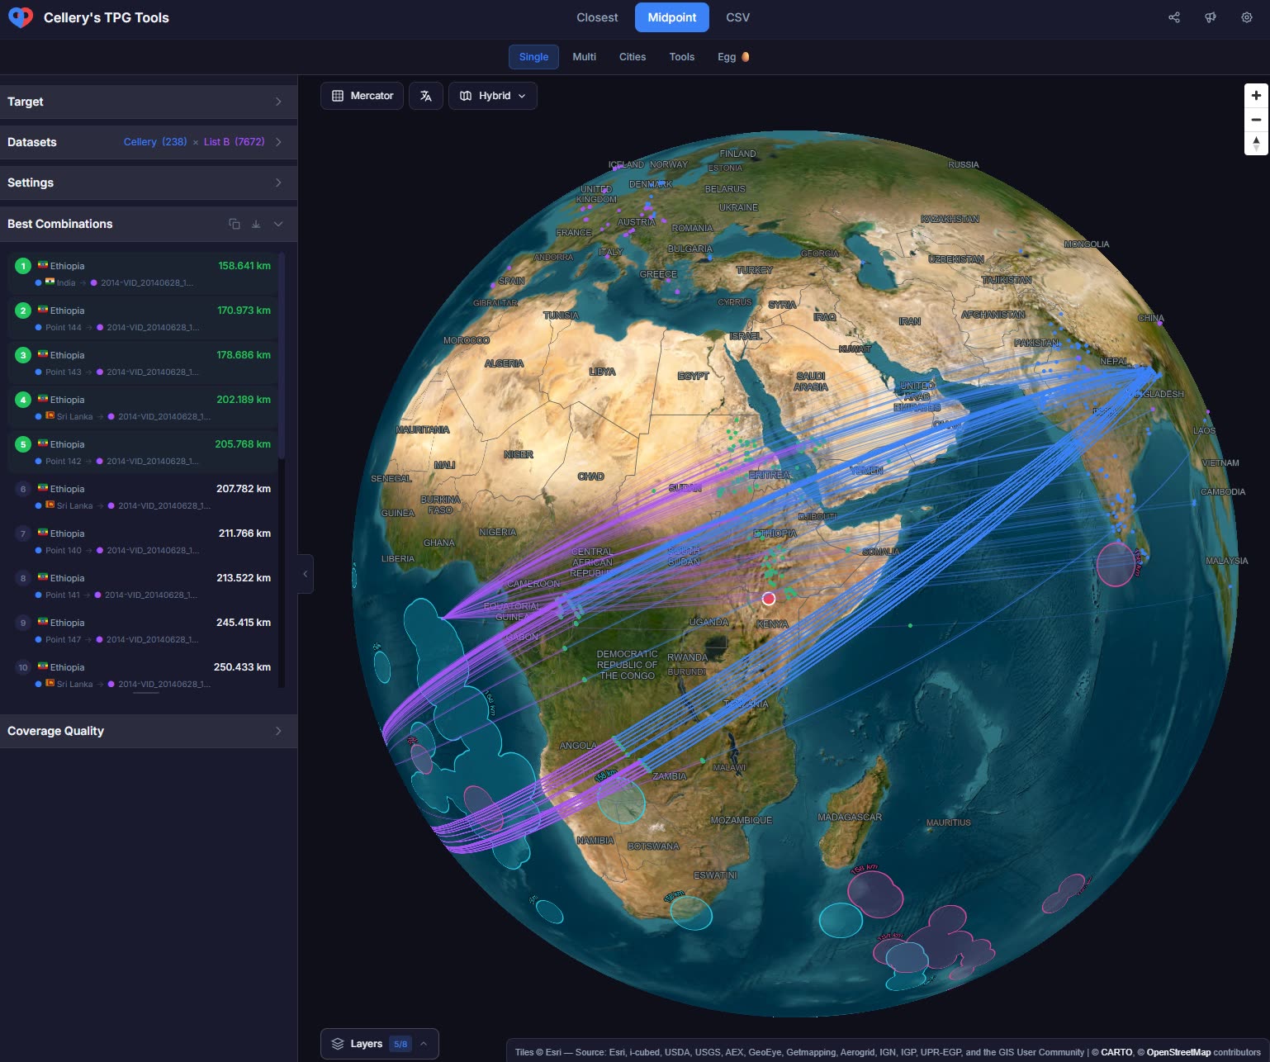The width and height of the screenshot is (1270, 1062).
Task: Select the top Ethiopia result at 158.641 km
Action: click(x=145, y=273)
